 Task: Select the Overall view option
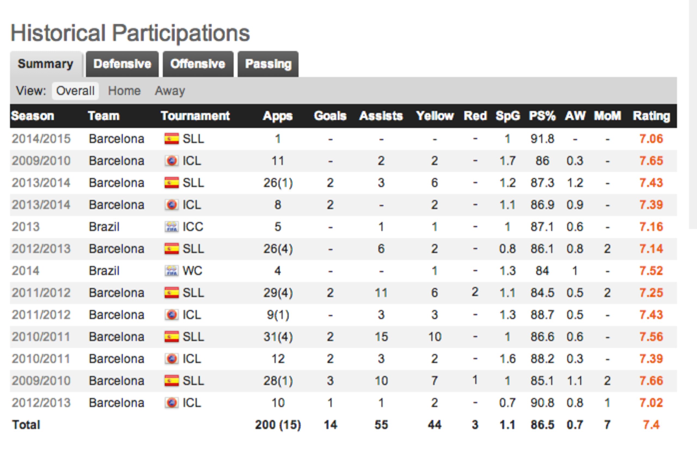pos(75,91)
